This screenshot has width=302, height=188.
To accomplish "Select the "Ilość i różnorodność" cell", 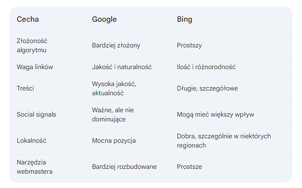I will [206, 67].
